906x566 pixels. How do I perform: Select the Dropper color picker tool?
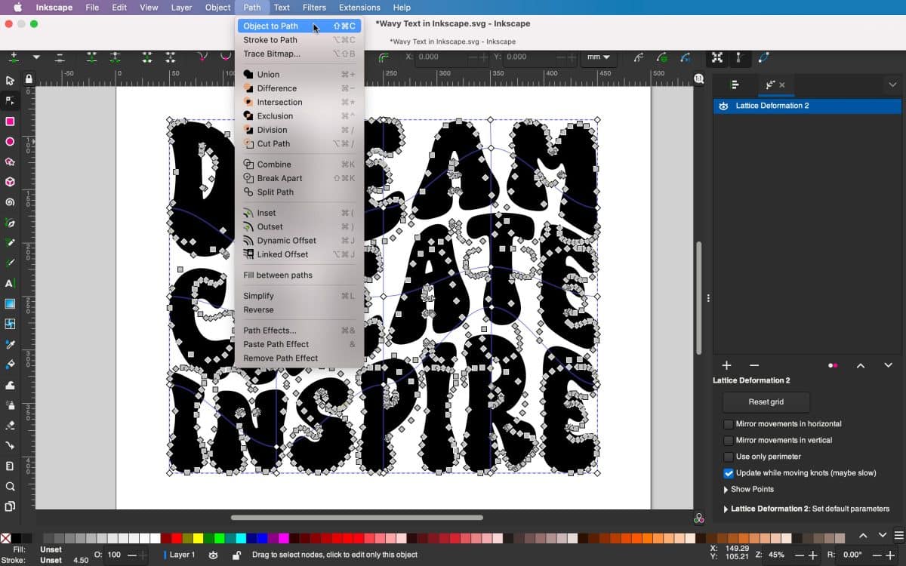pos(10,345)
